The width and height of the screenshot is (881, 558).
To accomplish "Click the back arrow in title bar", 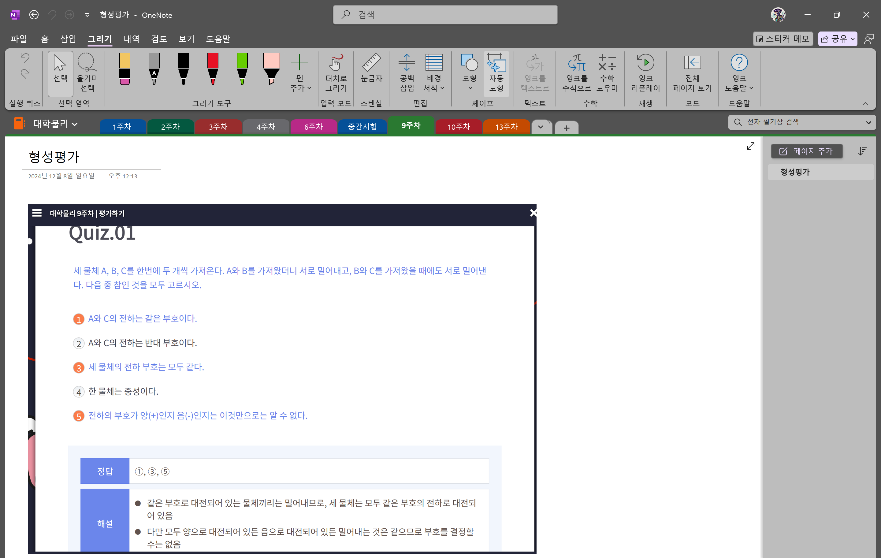I will point(34,15).
